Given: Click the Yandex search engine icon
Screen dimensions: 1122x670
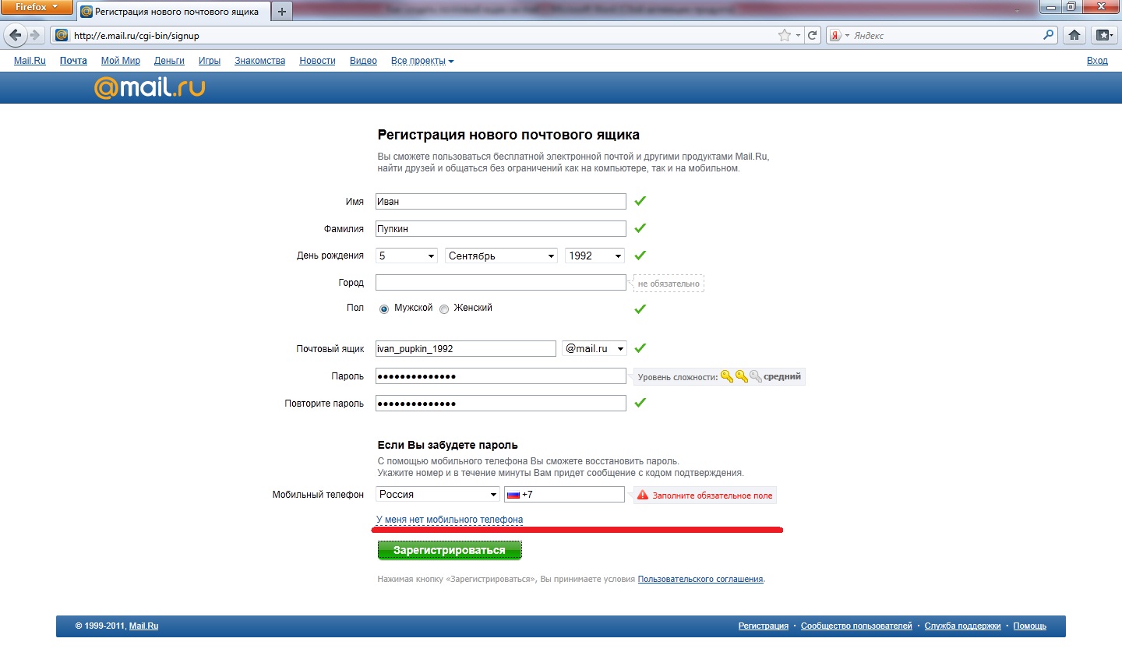Looking at the screenshot, I should (x=836, y=35).
